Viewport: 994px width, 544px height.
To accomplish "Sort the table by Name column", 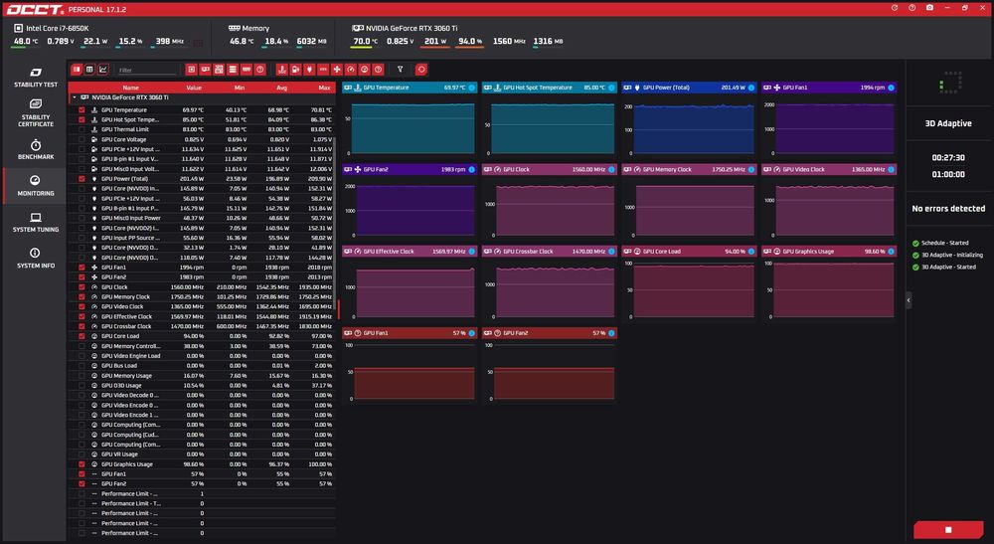I will point(130,88).
